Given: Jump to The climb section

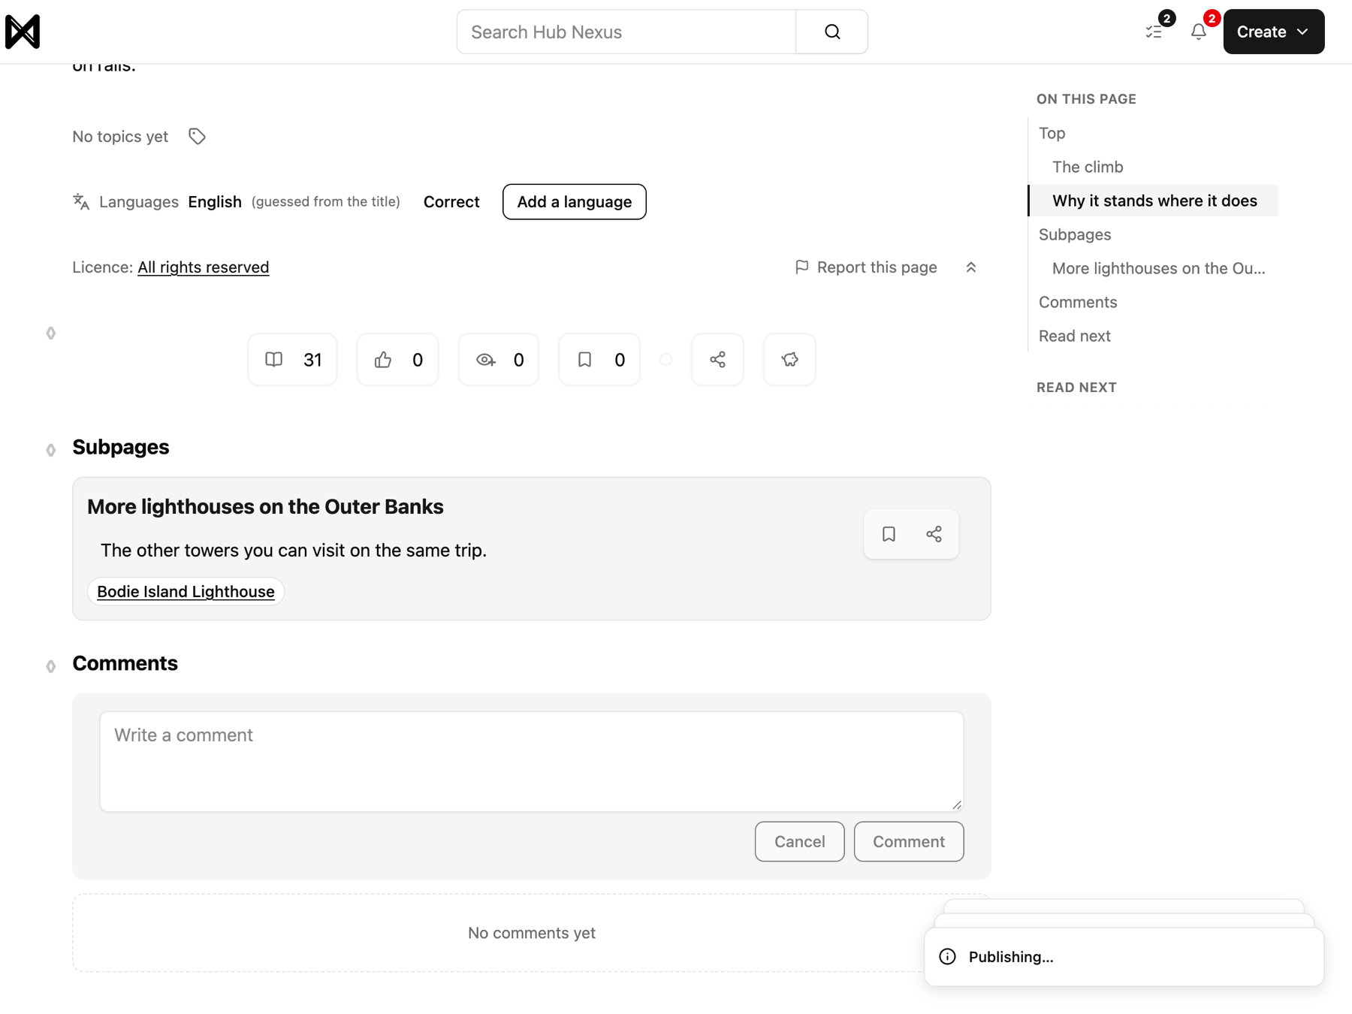Looking at the screenshot, I should click(x=1087, y=167).
